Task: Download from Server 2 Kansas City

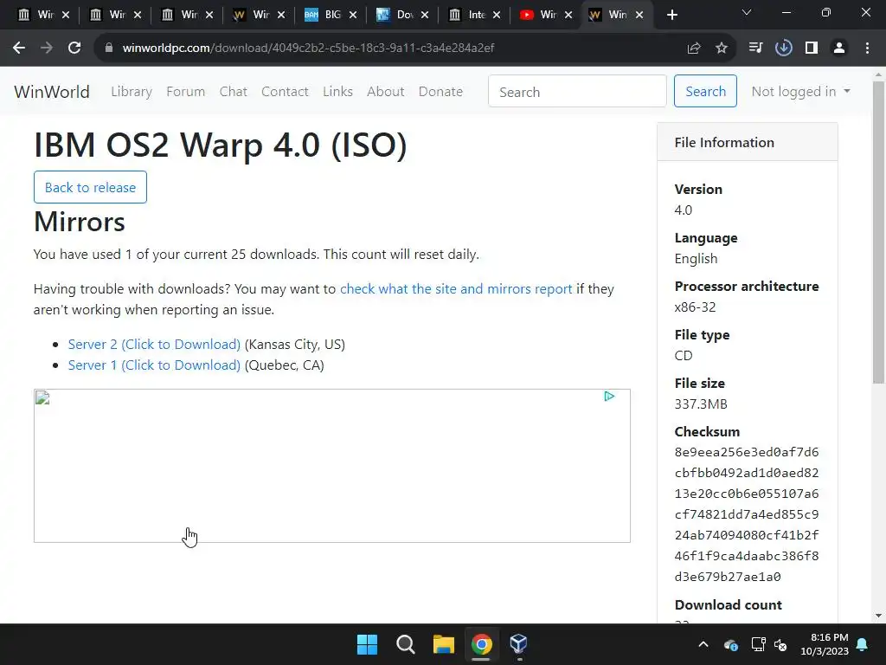Action: (154, 345)
